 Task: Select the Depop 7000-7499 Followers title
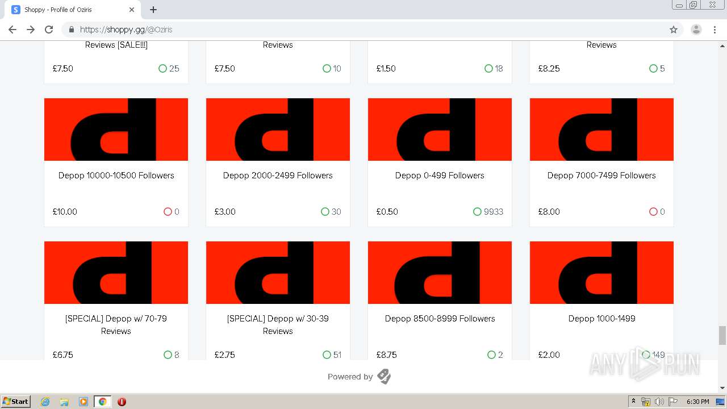[601, 176]
